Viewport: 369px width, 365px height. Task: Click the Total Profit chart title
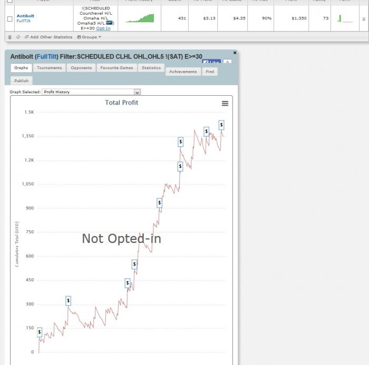pyautogui.click(x=121, y=103)
